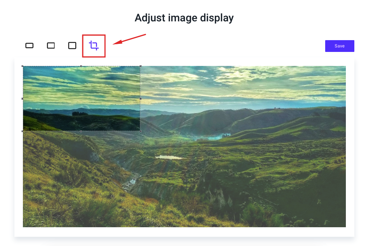Click the right-middle crop edge handle
This screenshot has height=246, width=368.
coord(141,99)
